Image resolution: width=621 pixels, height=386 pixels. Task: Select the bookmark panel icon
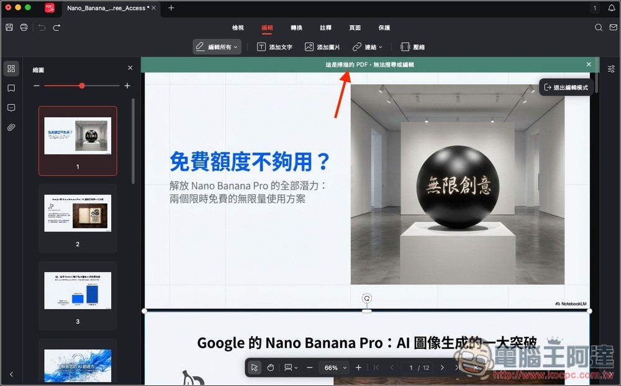(11, 88)
